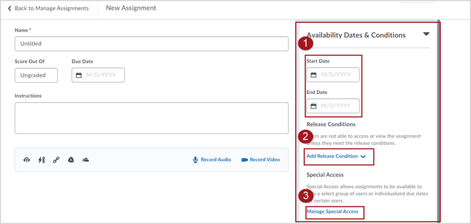The width and height of the screenshot is (471, 224).
Task: Click the file upload icon
Action: pyautogui.click(x=26, y=160)
